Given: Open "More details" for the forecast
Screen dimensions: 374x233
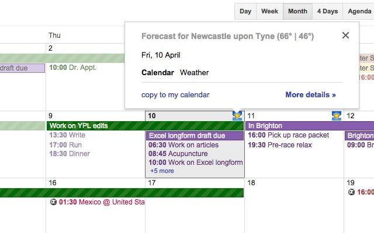Looking at the screenshot, I should [x=310, y=95].
